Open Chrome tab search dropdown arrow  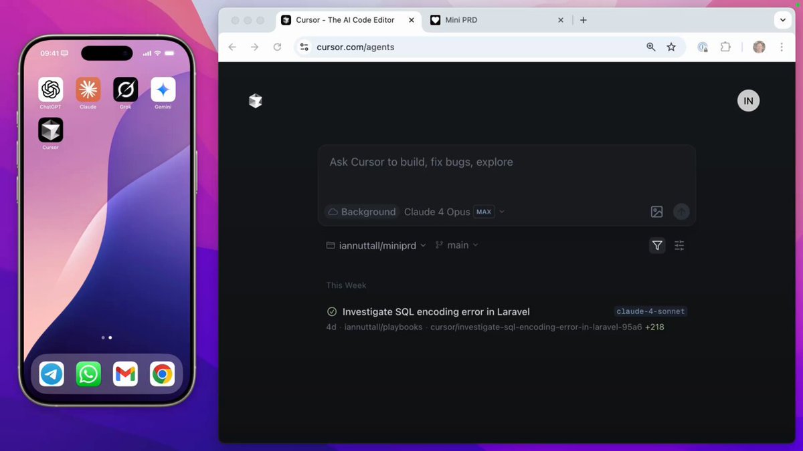782,20
